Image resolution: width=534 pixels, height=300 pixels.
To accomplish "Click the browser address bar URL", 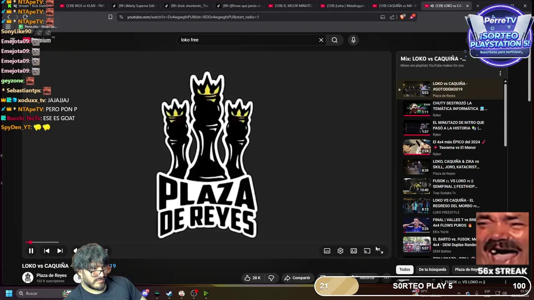I will coord(193,17).
